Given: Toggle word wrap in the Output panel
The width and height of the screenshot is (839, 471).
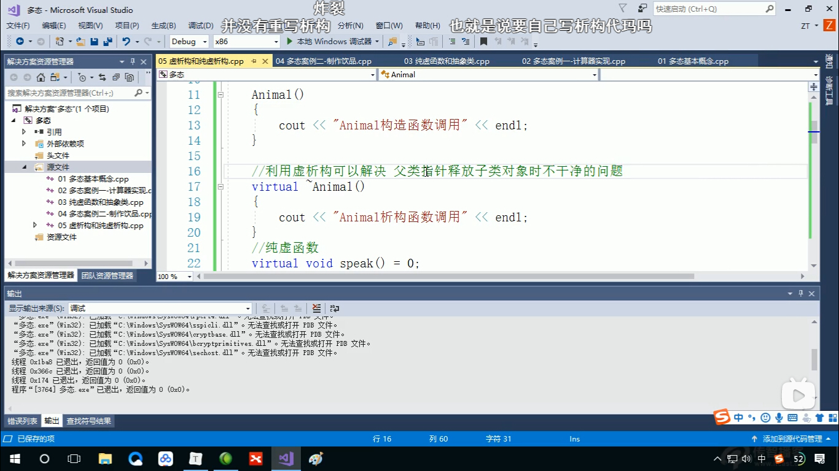Looking at the screenshot, I should pos(335,308).
